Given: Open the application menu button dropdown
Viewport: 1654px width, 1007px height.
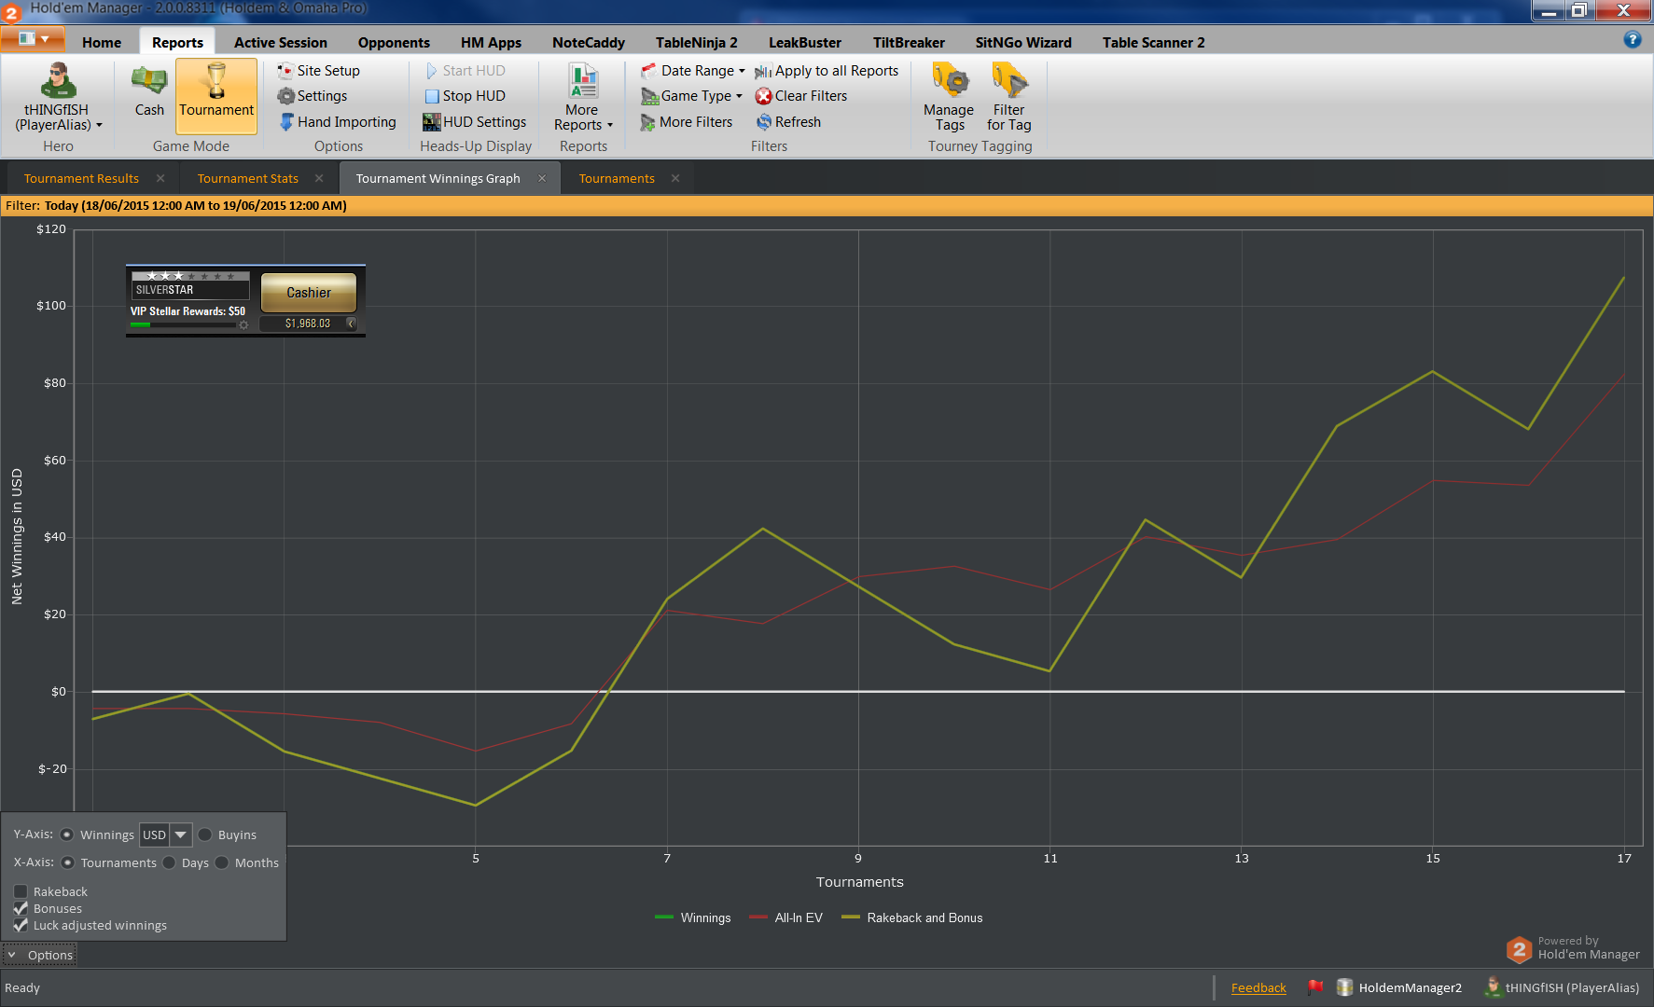Looking at the screenshot, I should 33,39.
